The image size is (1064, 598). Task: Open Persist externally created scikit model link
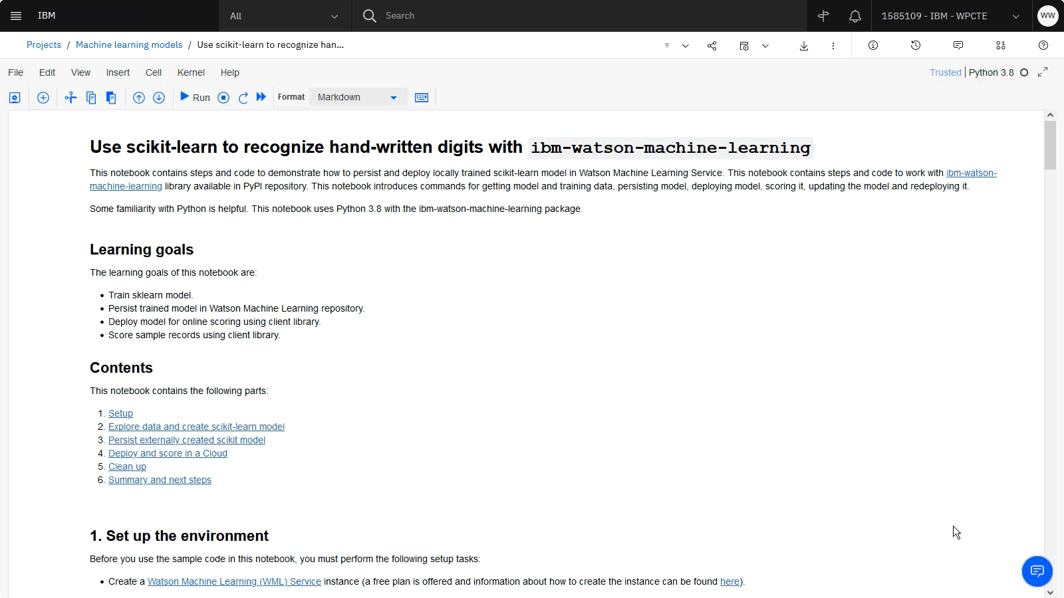pos(187,440)
